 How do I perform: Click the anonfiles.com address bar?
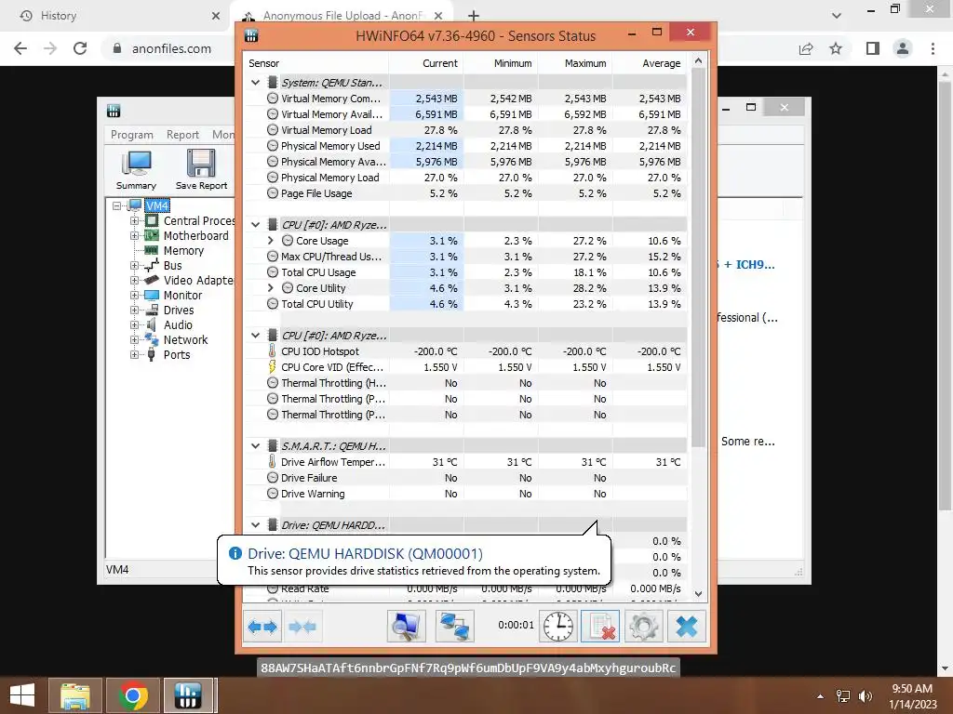pos(171,48)
